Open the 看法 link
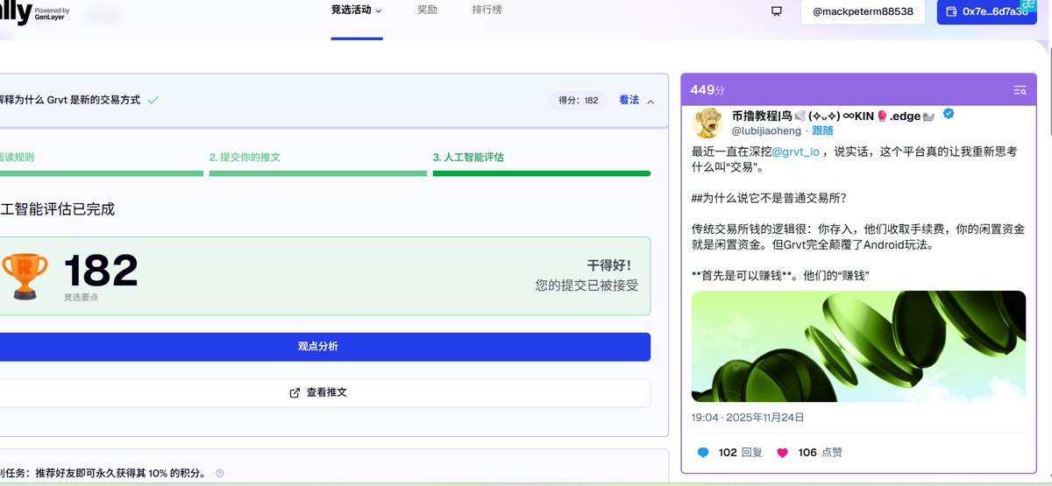1052x486 pixels. (629, 100)
